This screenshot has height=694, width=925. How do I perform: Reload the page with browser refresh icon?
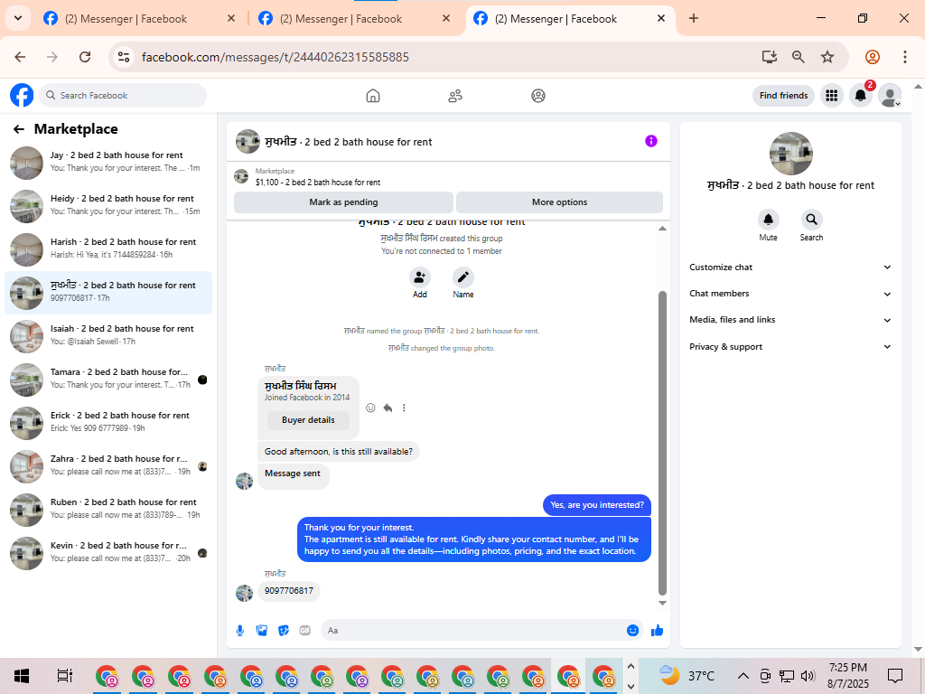(85, 57)
